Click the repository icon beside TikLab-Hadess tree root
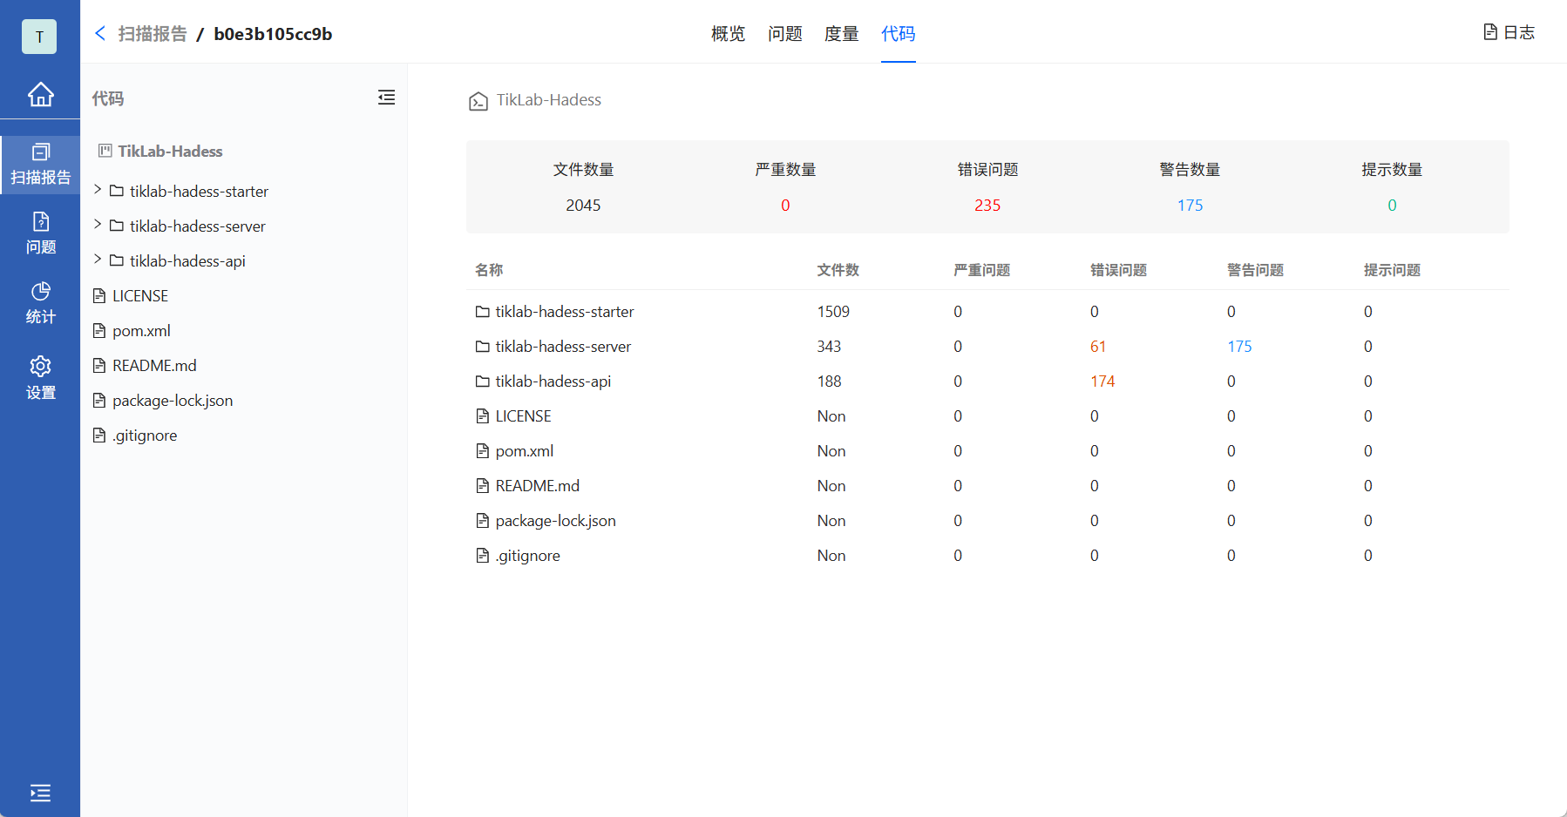1567x817 pixels. (105, 151)
